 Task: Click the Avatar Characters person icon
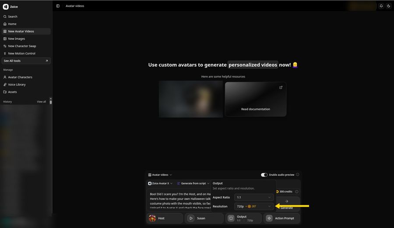[5, 77]
